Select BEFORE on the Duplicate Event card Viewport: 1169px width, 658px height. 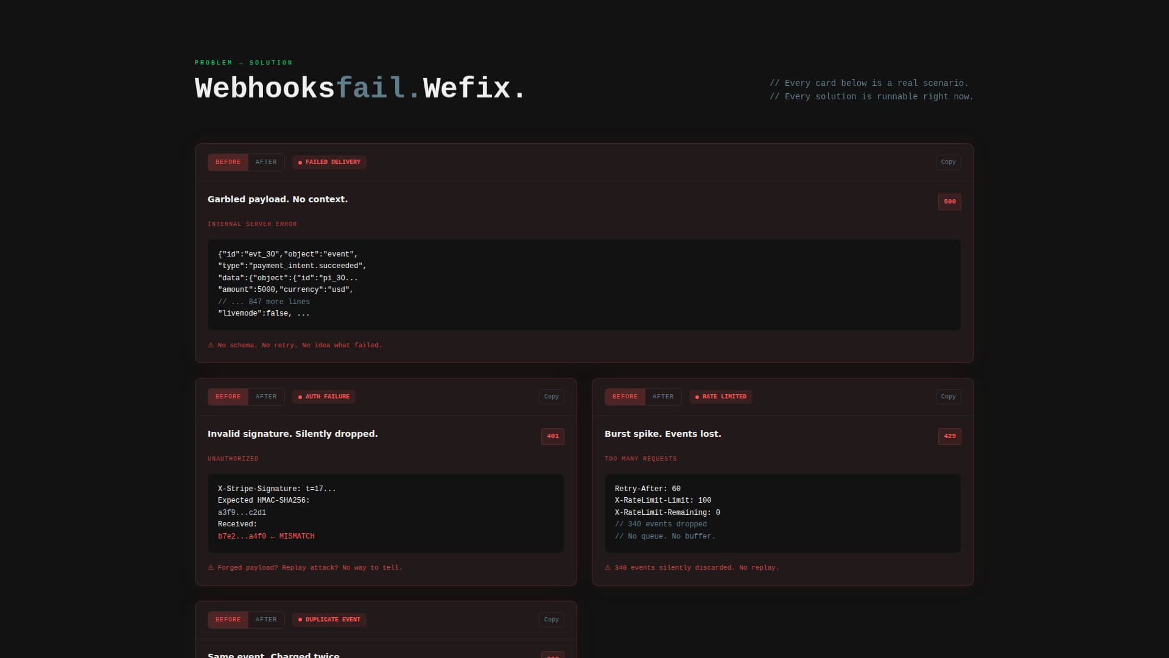pyautogui.click(x=227, y=619)
